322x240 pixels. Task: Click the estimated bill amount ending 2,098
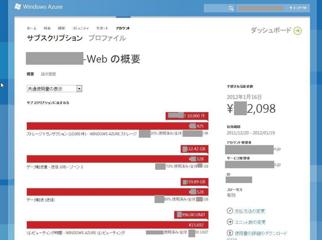click(x=251, y=108)
